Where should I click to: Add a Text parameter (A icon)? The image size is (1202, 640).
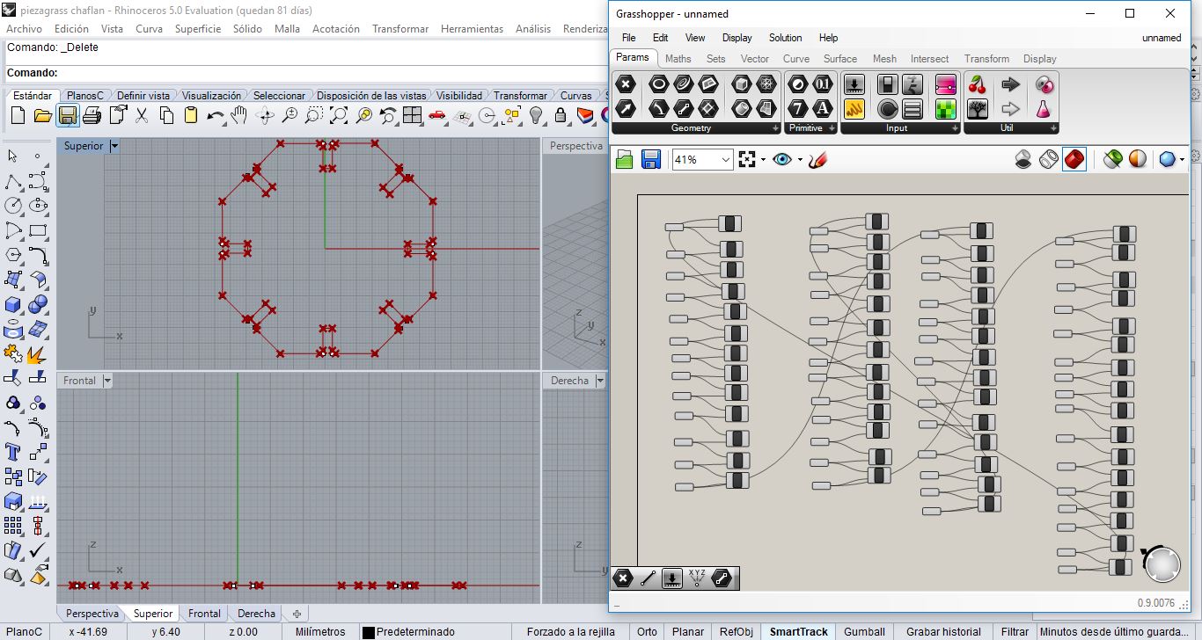(822, 108)
